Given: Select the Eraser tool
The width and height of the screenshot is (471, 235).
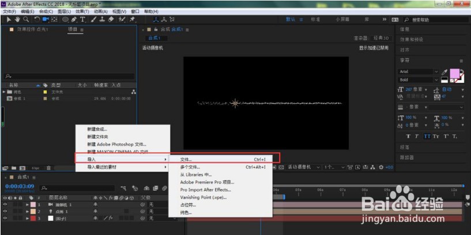Looking at the screenshot, I should point(111,20).
